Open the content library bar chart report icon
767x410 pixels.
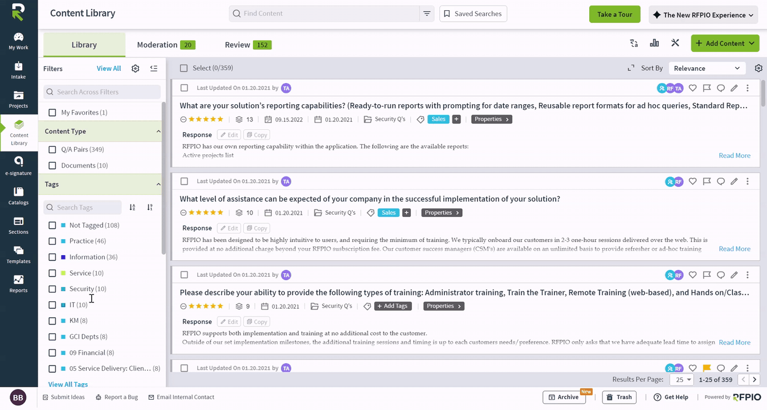[654, 43]
